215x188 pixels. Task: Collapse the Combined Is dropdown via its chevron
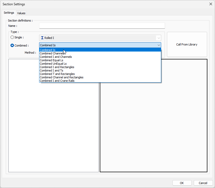coord(159,45)
